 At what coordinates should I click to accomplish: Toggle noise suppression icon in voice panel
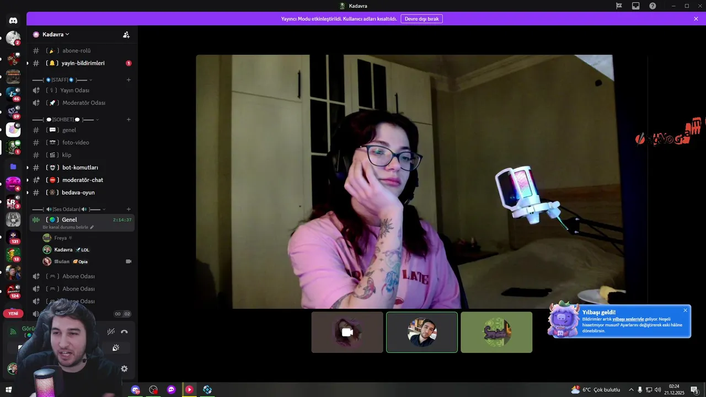tap(111, 331)
